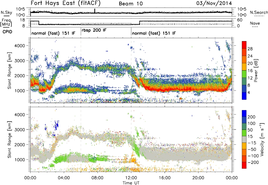Click the '08:00' time axis tick label
268x185 pixels.
97,178
